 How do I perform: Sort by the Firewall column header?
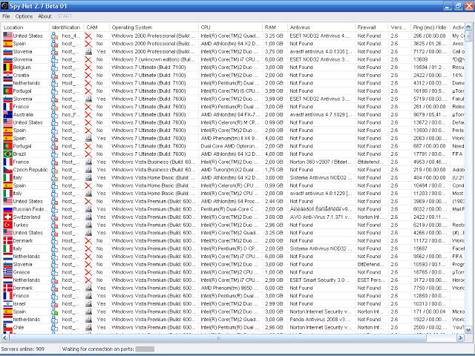click(371, 27)
